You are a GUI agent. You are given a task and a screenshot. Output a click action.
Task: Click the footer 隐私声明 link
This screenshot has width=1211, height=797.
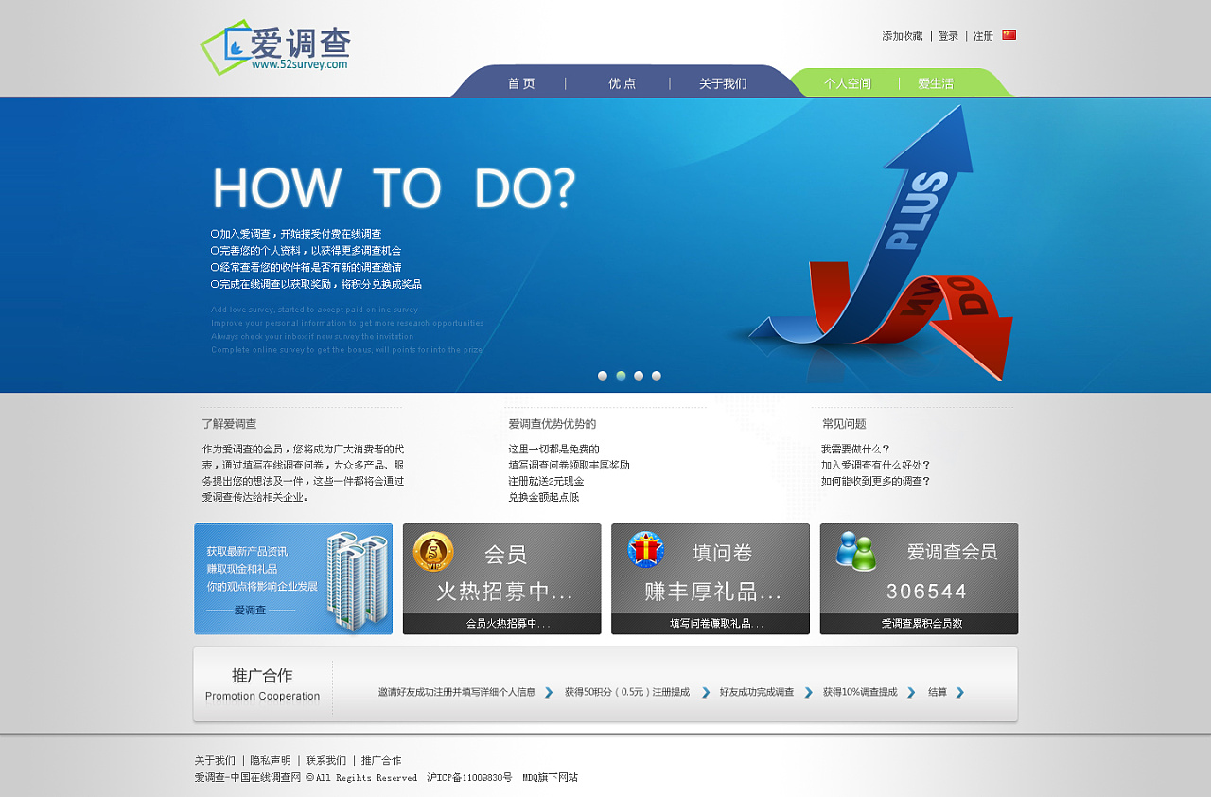(271, 760)
